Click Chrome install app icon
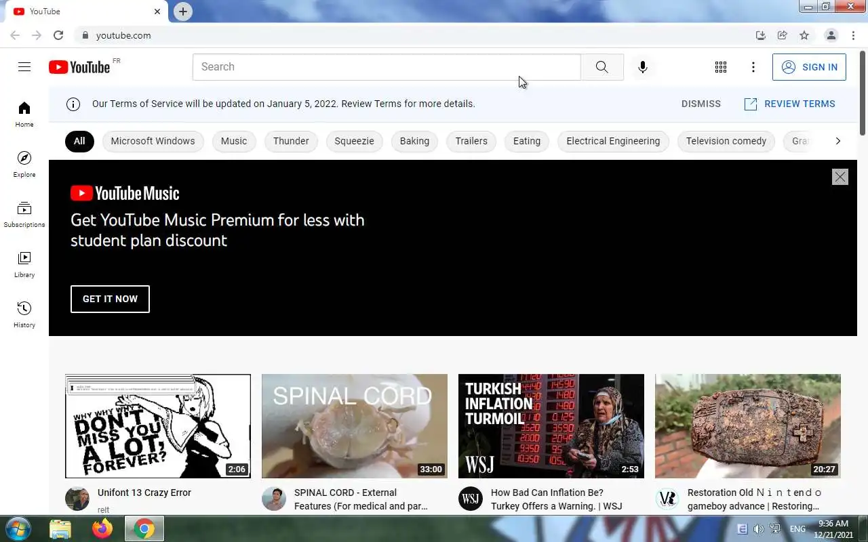This screenshot has height=542, width=868. tap(761, 35)
